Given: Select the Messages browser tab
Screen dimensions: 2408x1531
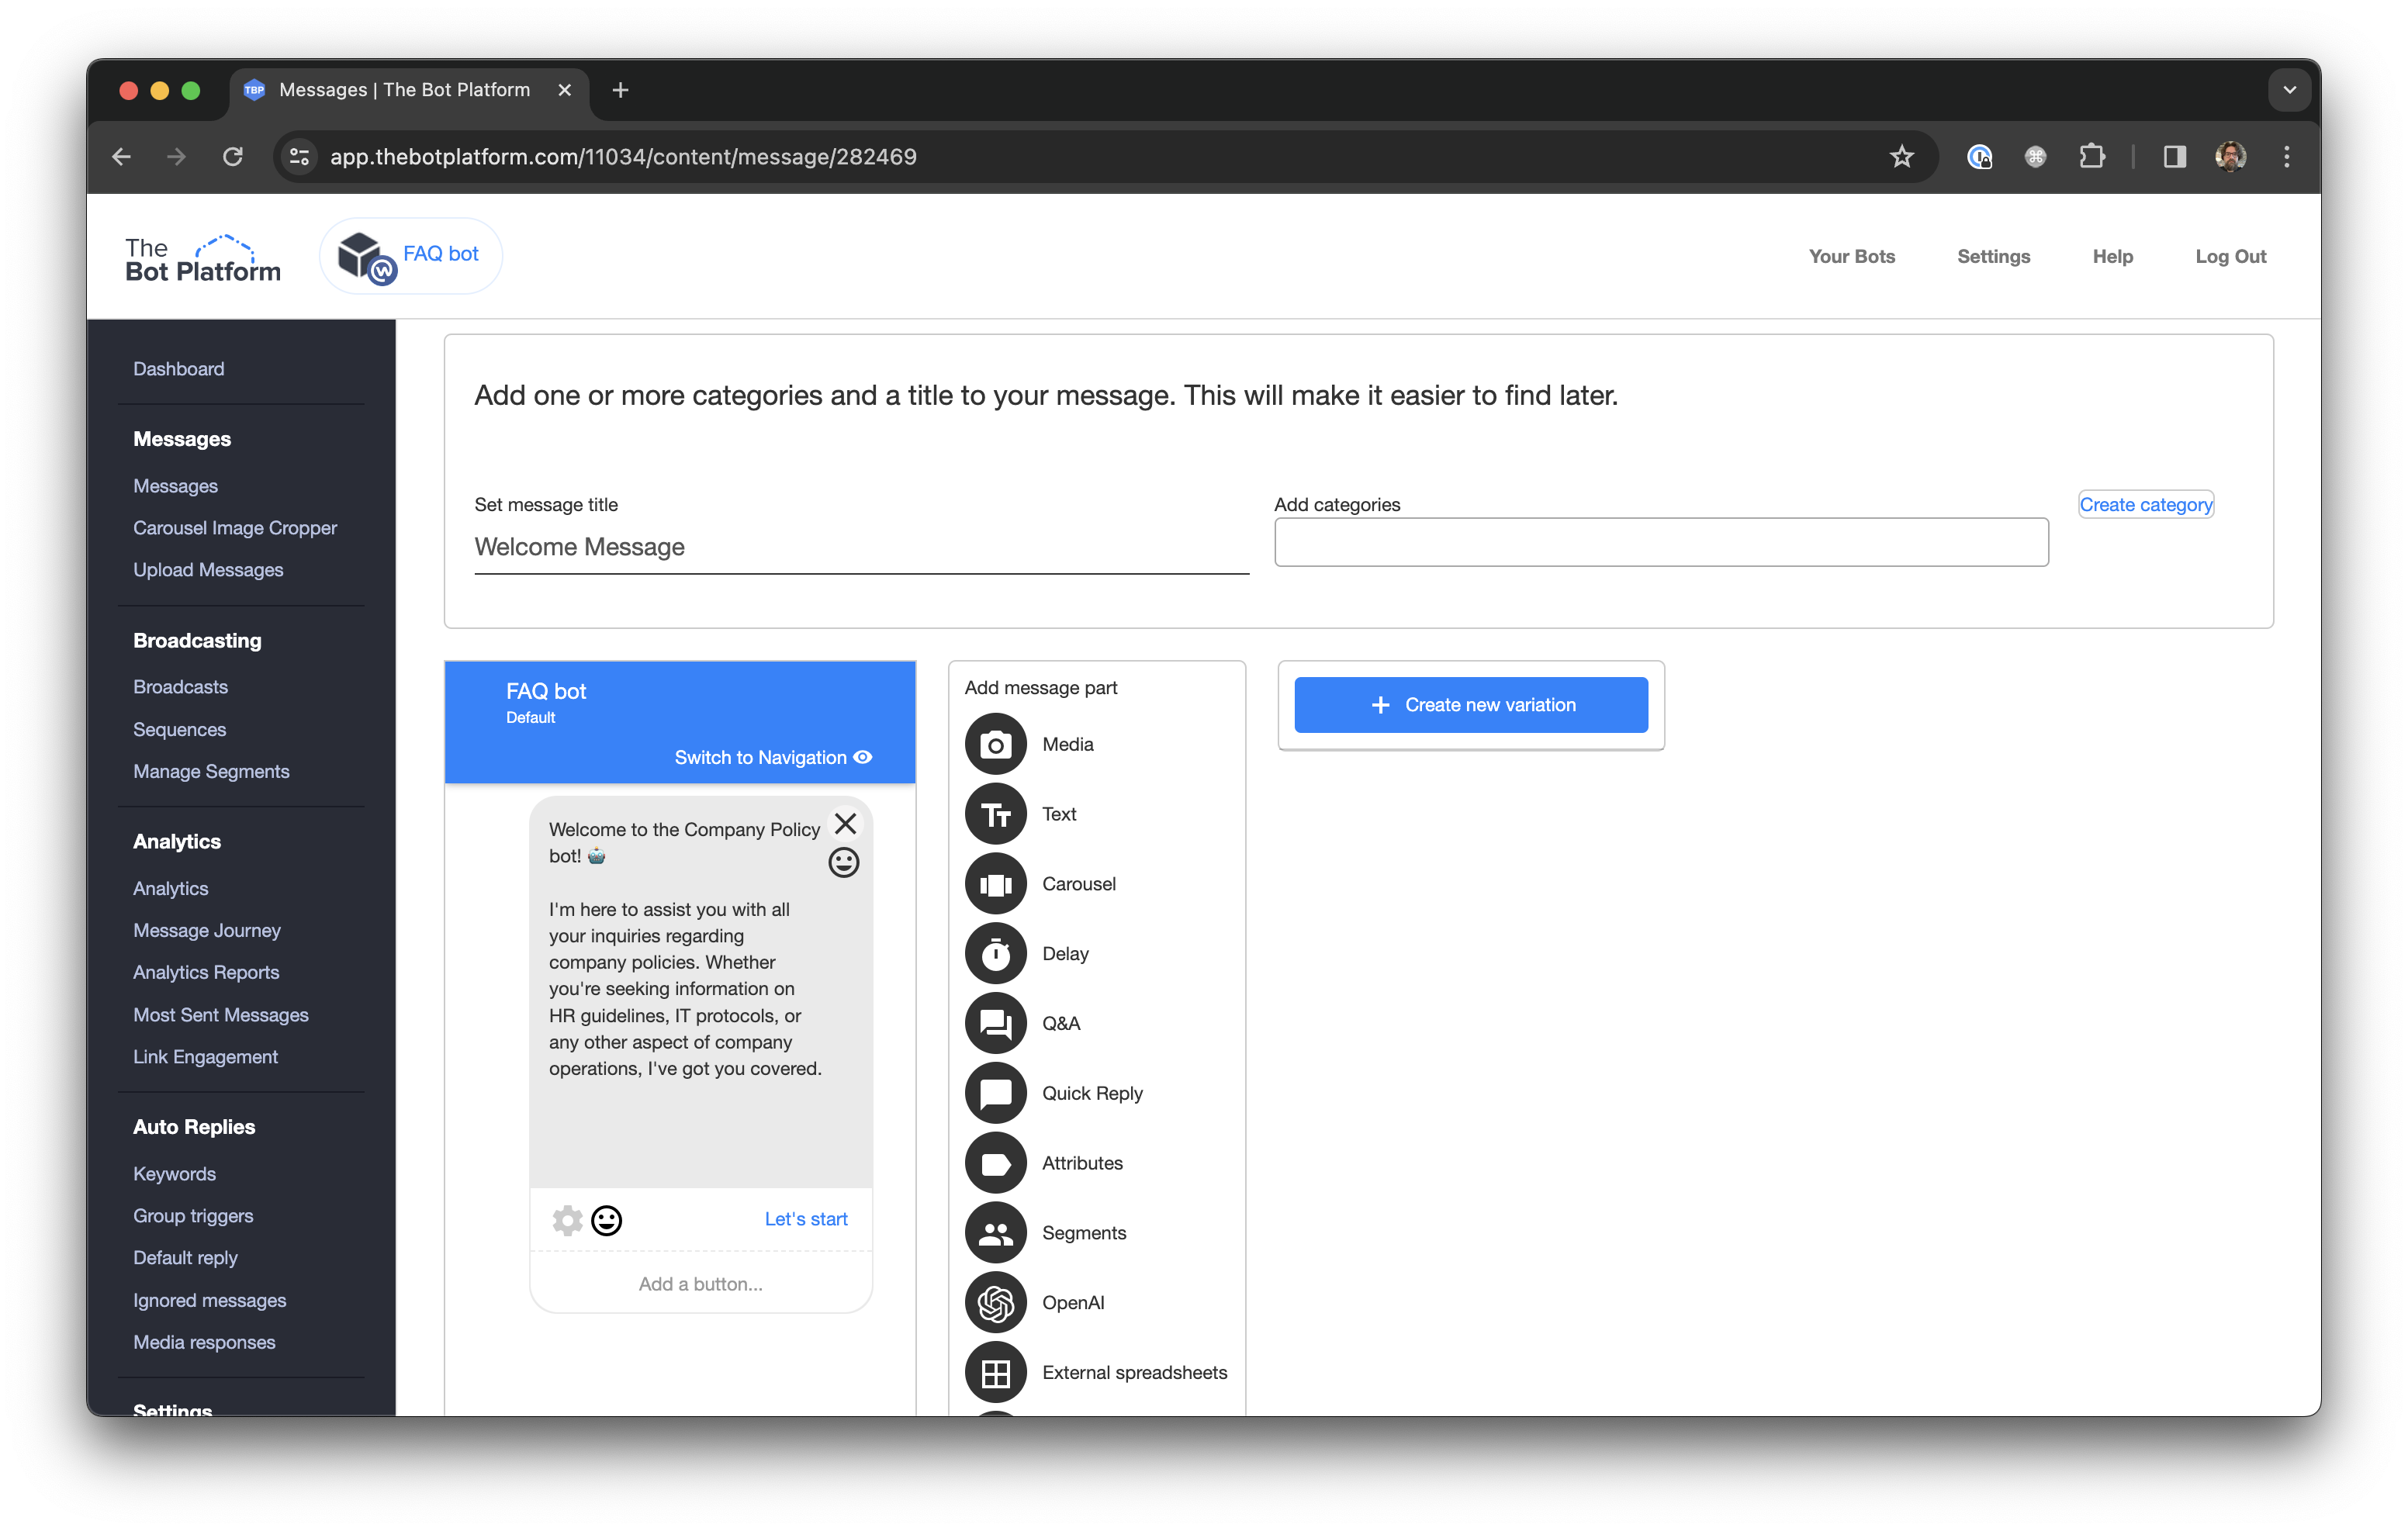Looking at the screenshot, I should [x=408, y=90].
